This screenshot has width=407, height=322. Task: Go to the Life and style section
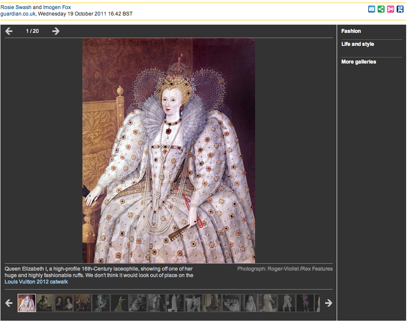[x=358, y=44]
